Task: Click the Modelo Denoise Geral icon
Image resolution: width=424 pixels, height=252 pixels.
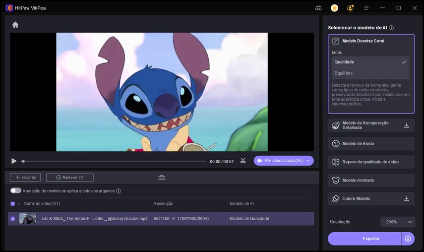Action: point(336,41)
